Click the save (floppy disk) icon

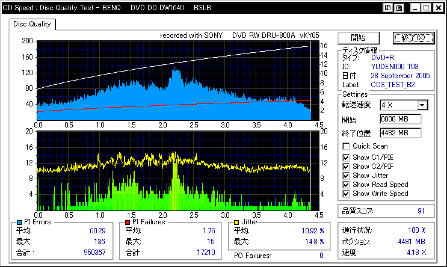pyautogui.click(x=399, y=8)
